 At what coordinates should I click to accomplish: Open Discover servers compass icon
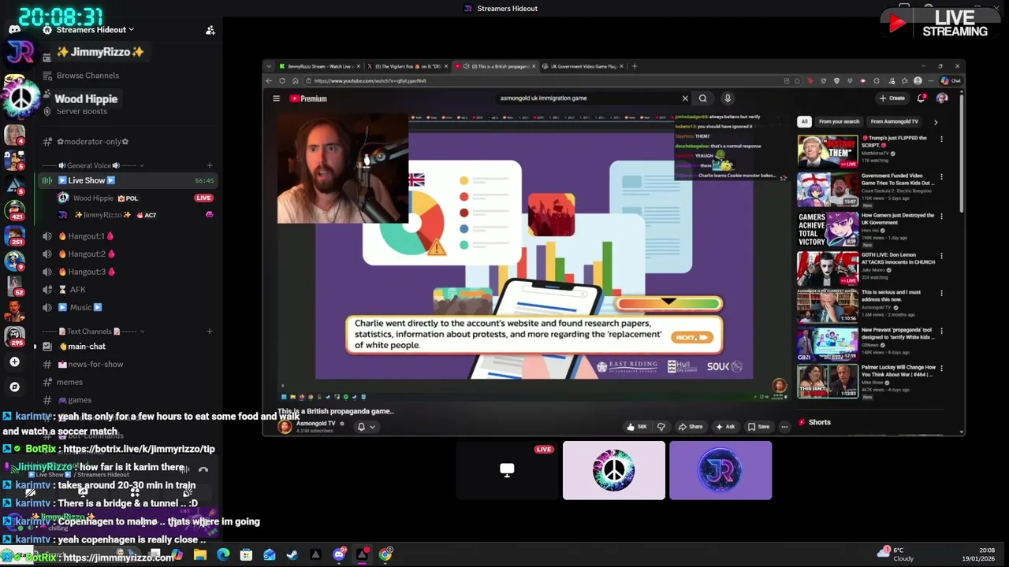(x=14, y=387)
